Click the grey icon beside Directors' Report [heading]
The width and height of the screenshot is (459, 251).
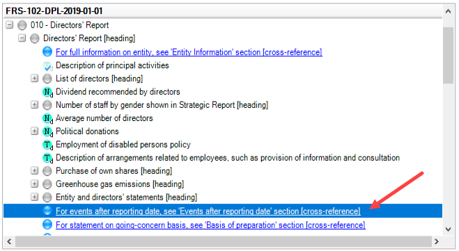[x=35, y=38]
